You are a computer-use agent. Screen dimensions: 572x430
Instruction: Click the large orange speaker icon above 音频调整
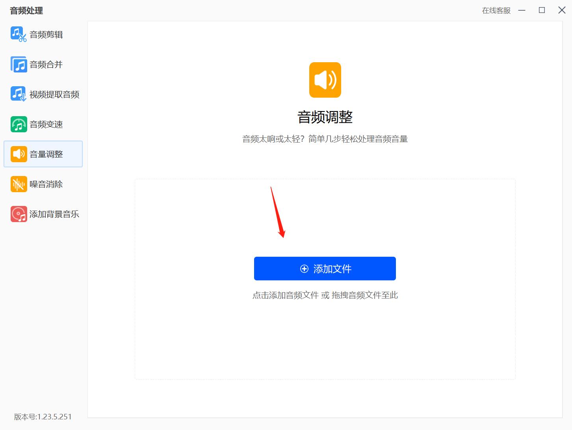(x=325, y=80)
